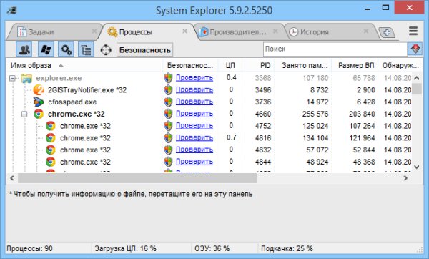Sort by Безопаснос... column header
The height and width of the screenshot is (259, 429).
(190, 65)
